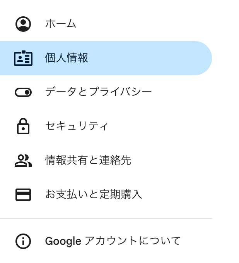Screen dimensions: 239x263
Task: Click the credit card icon for お支払い
Action: [23, 194]
